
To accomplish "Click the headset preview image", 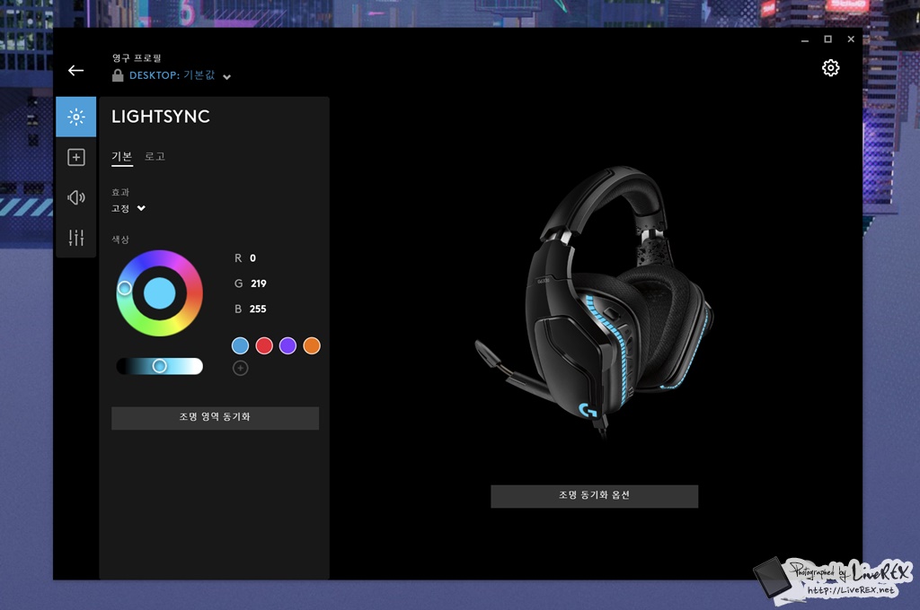I will [595, 301].
